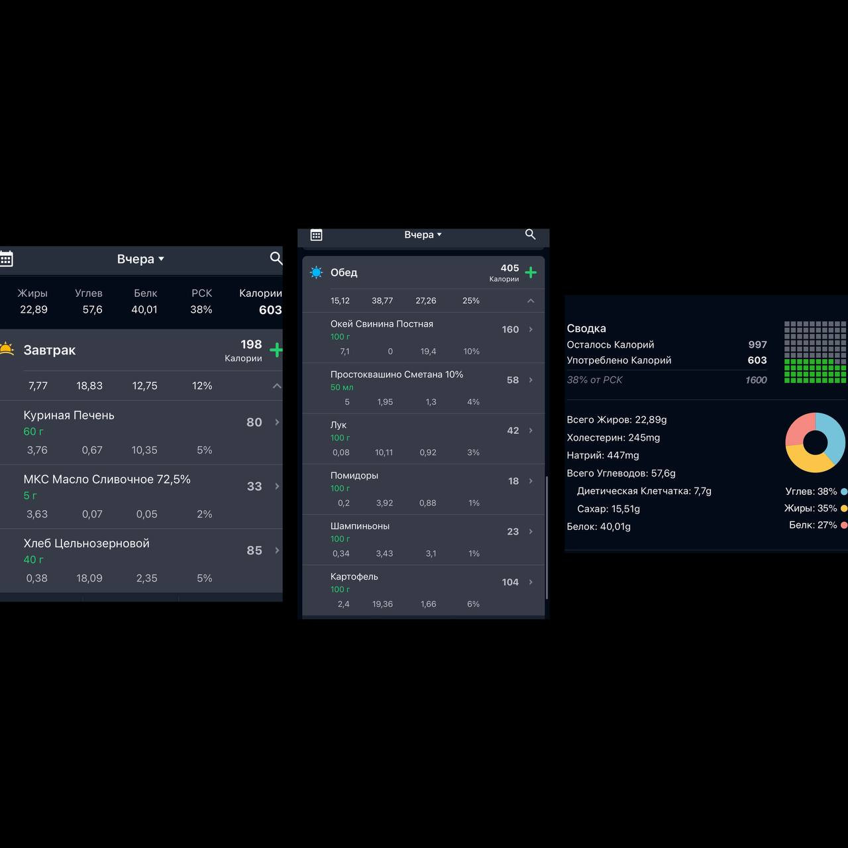
Task: Click 60 г portion of Куриная Печень
Action: tap(34, 431)
